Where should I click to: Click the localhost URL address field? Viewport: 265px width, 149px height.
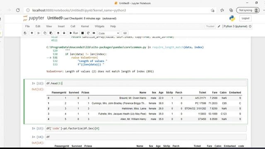point(79,10)
